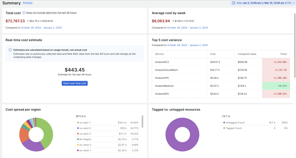Click the info icon beside Total cost

24,12
